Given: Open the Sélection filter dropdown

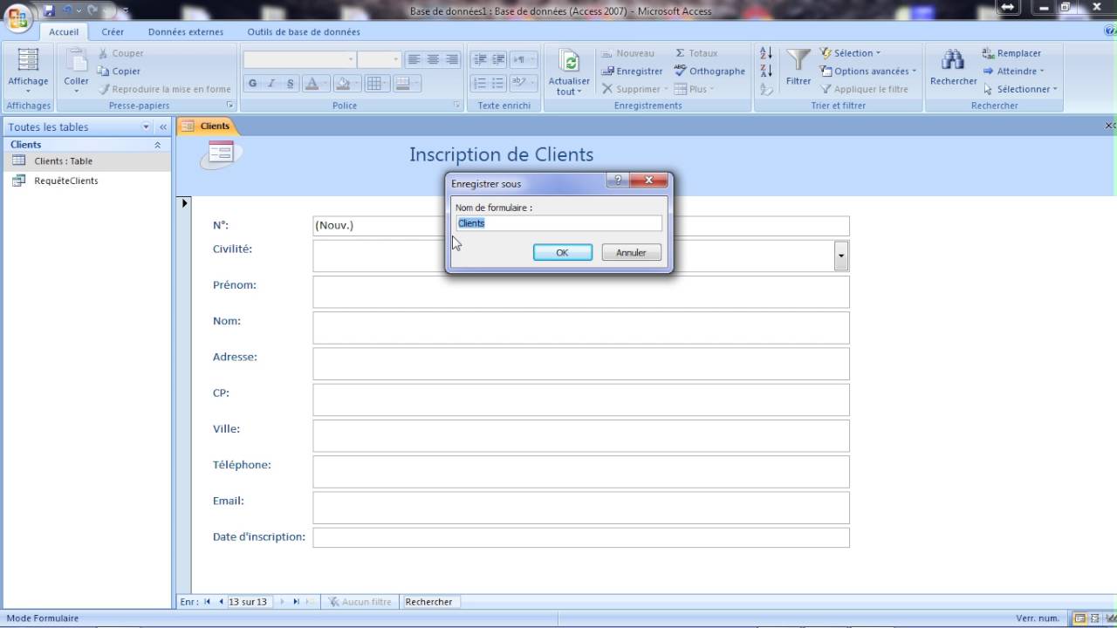Looking at the screenshot, I should pyautogui.click(x=850, y=53).
